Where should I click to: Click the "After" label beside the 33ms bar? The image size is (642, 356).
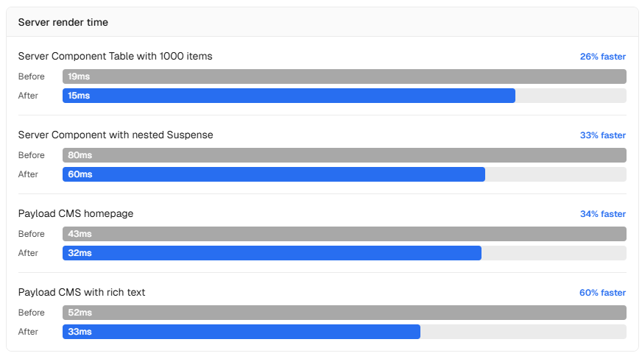click(28, 332)
